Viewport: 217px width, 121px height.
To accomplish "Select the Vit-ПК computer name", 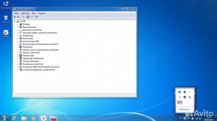I will point(22,21).
